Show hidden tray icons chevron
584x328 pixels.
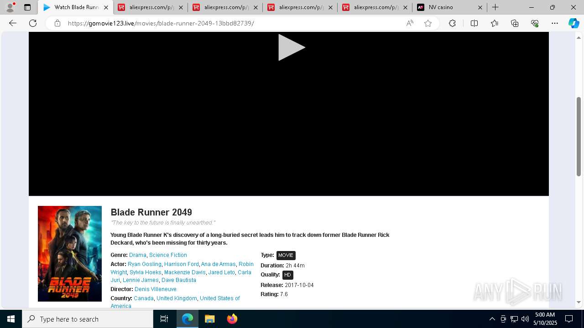click(492, 319)
